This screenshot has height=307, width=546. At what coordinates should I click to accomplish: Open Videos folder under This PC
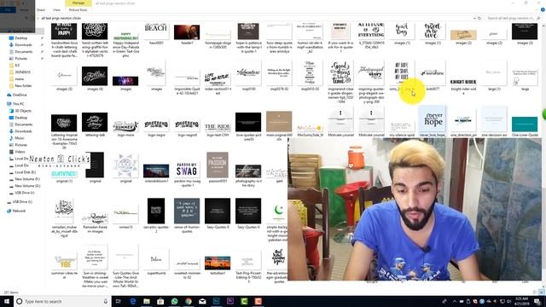20,152
